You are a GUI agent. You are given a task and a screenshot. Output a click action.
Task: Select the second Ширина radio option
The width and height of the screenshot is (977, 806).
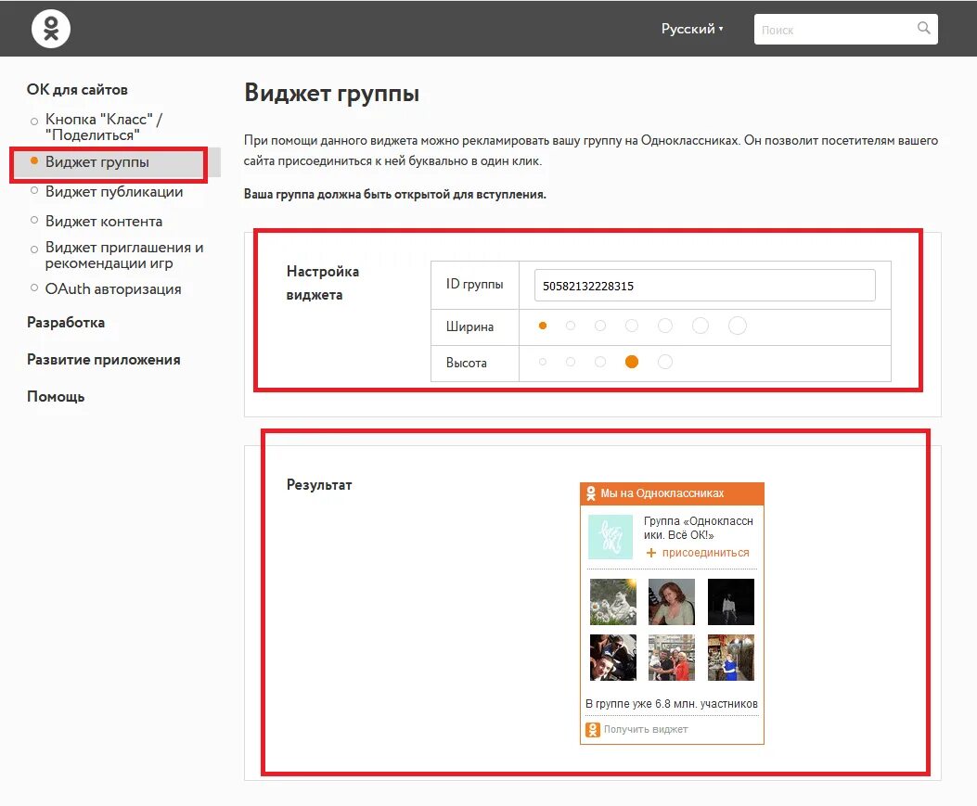[570, 326]
